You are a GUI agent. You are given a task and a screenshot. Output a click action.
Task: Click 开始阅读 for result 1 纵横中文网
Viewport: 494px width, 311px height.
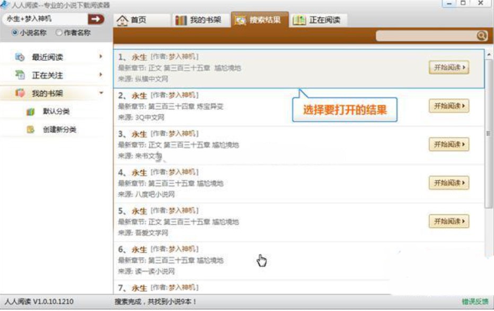pos(449,68)
